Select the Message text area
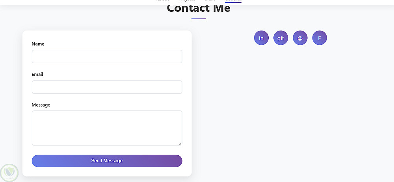The width and height of the screenshot is (394, 182). 107,128
